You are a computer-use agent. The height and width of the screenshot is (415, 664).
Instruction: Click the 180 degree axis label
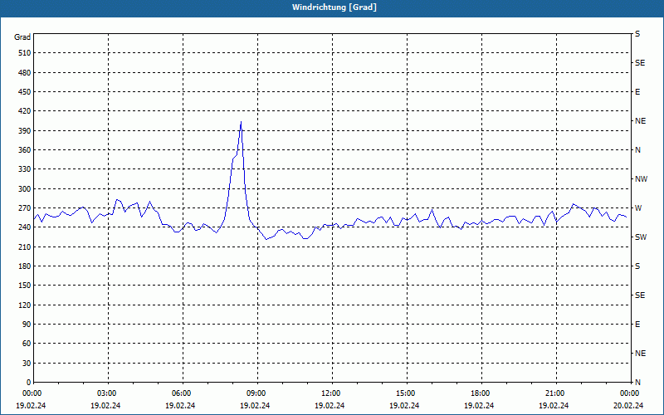[24, 266]
